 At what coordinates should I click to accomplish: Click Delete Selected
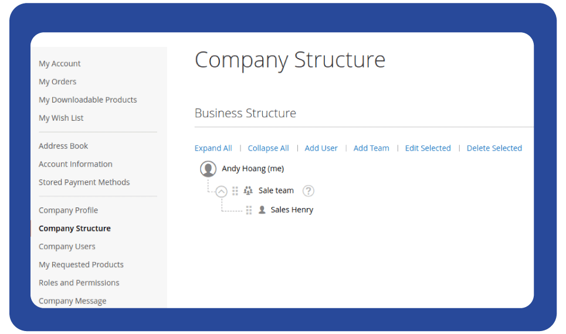tap(494, 148)
